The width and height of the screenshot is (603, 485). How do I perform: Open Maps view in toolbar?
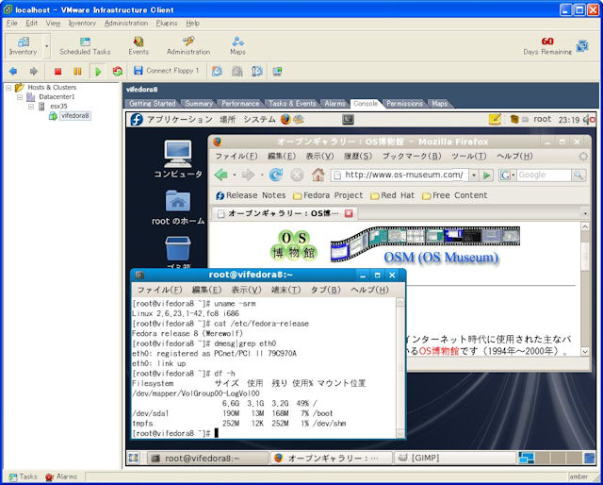(x=237, y=46)
